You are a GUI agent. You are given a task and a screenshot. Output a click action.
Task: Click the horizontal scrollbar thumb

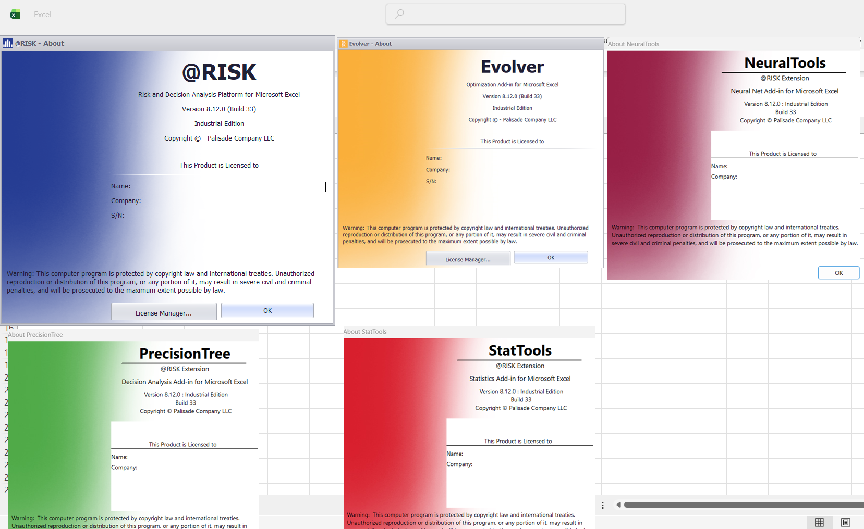pyautogui.click(x=744, y=505)
